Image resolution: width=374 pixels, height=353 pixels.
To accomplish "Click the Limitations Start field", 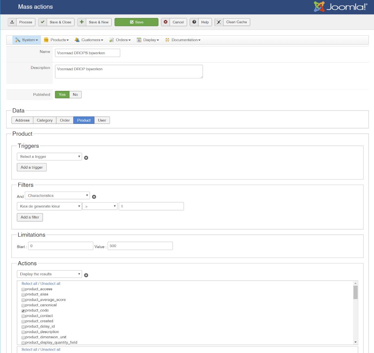I will (x=61, y=246).
